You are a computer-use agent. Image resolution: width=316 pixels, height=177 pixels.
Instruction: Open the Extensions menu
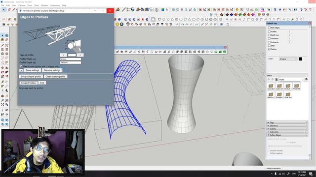[x=55, y=5]
